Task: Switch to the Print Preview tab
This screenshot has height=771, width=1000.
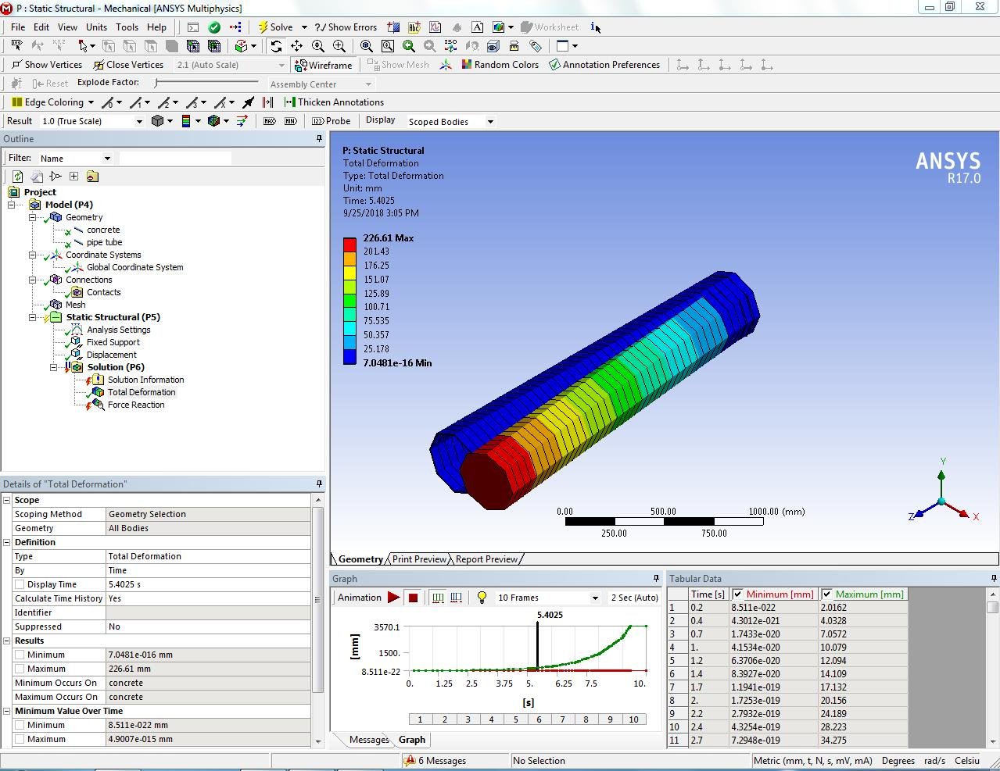Action: point(419,559)
